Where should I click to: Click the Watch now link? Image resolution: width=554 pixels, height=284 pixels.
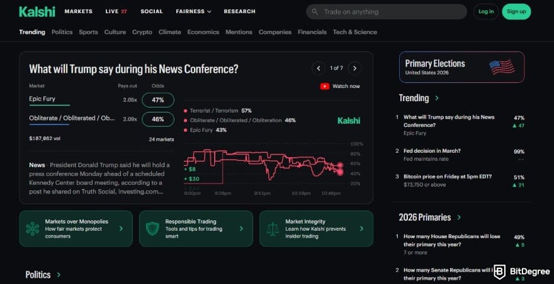[x=340, y=86]
